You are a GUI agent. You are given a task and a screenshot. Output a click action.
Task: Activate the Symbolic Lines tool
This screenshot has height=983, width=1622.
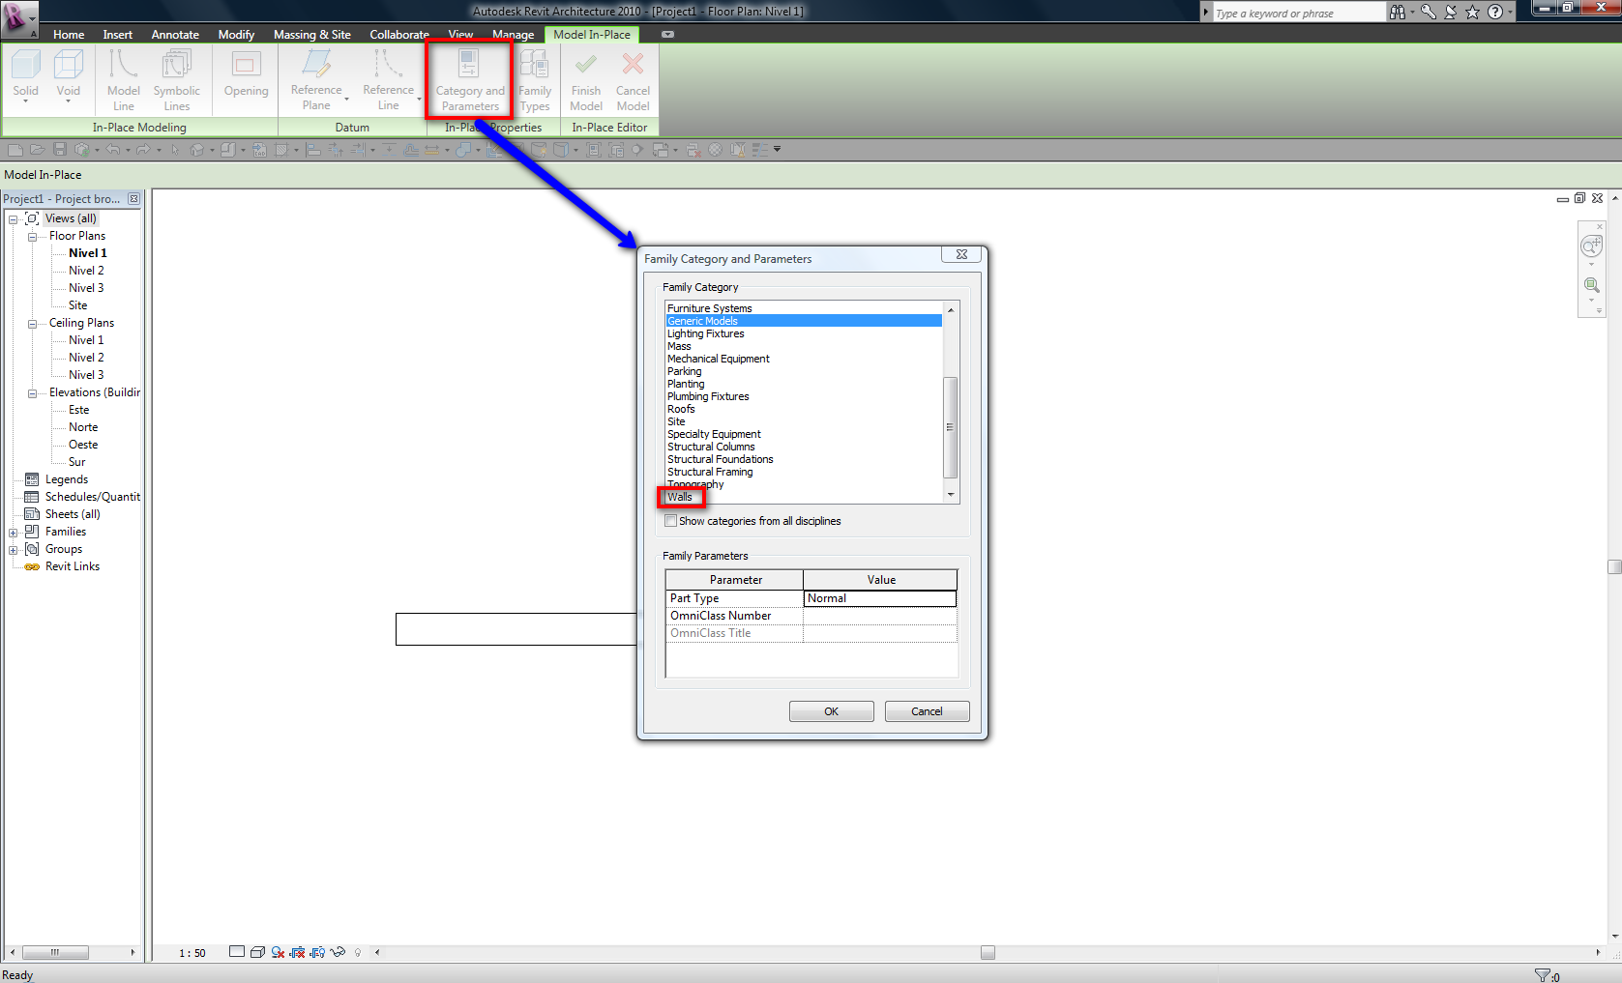[x=176, y=80]
